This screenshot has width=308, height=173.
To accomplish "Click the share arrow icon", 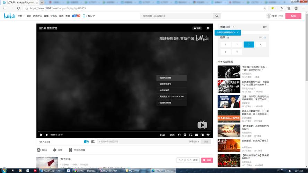I will pos(54,150).
